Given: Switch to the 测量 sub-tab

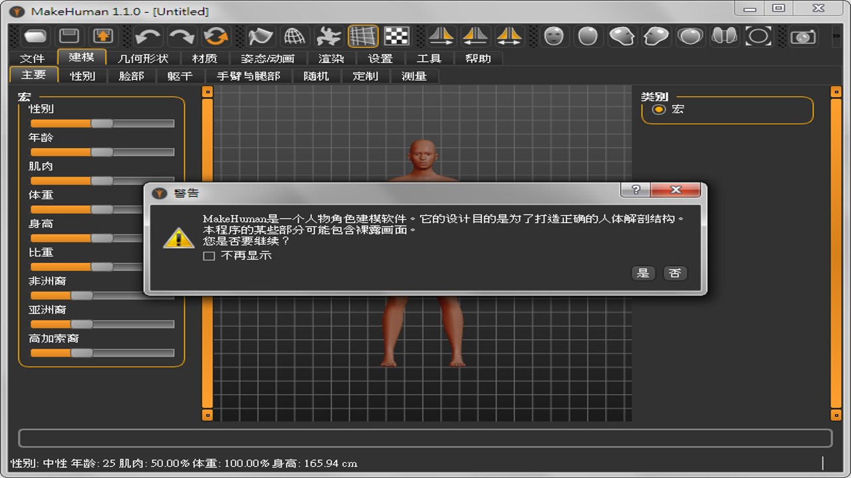Looking at the screenshot, I should (x=414, y=76).
